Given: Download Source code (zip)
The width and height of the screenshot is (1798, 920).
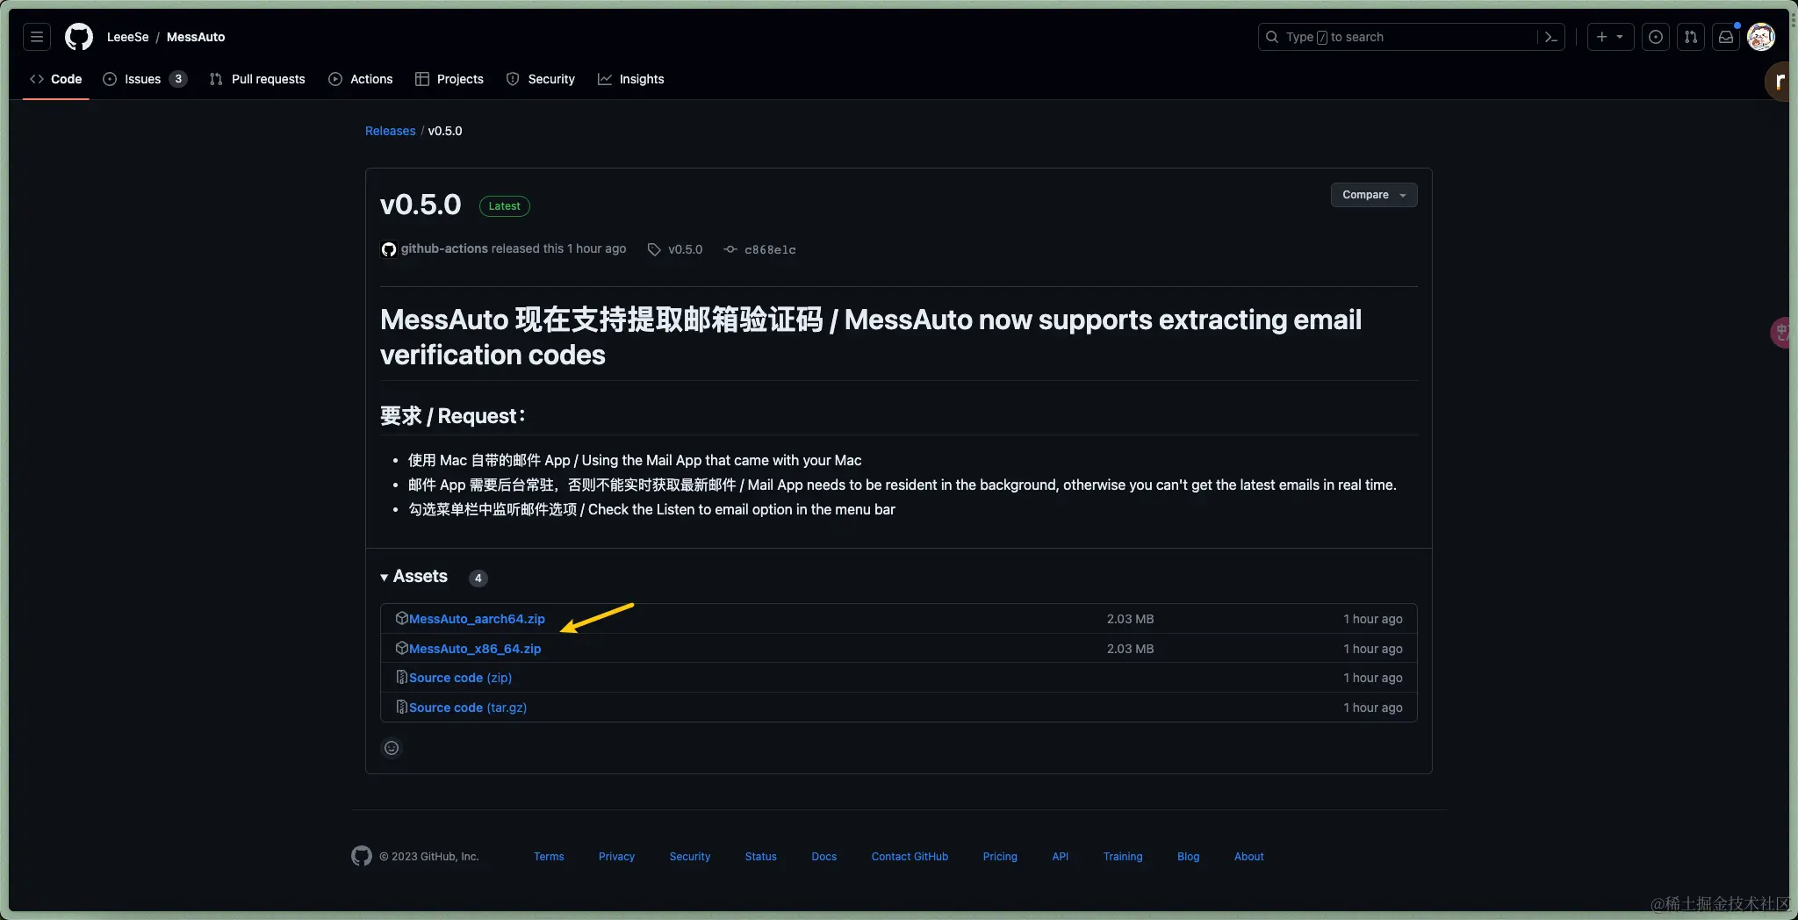Looking at the screenshot, I should (x=460, y=678).
